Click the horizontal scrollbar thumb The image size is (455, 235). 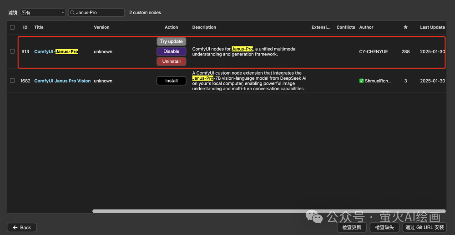[269, 211]
